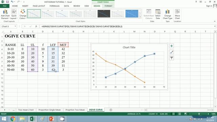Switch to the FORMAT chart tools tab
Screen dimensions: 217x122
(x=108, y=6)
